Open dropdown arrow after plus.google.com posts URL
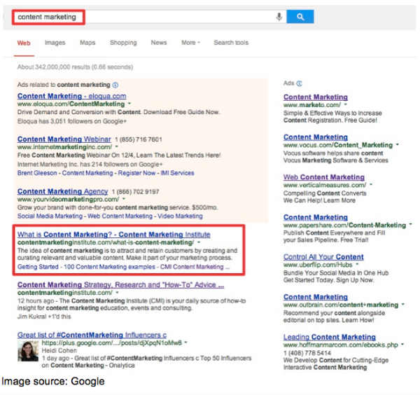420x395 pixels. pos(186,342)
